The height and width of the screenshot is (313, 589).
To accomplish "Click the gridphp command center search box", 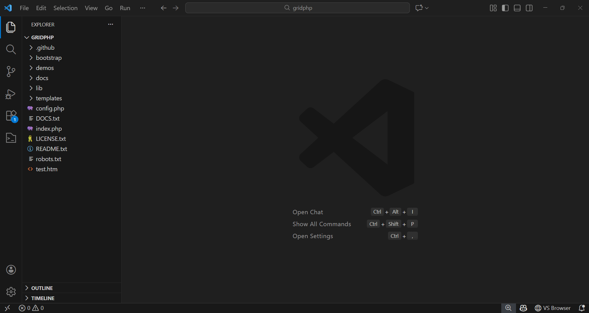I will coord(297,8).
